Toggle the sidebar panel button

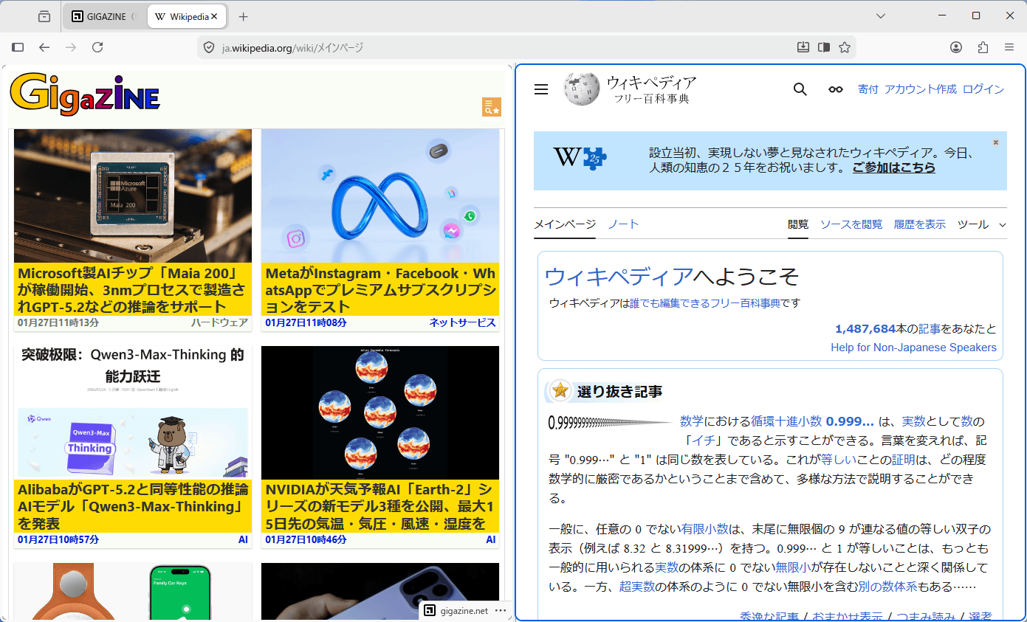point(18,47)
